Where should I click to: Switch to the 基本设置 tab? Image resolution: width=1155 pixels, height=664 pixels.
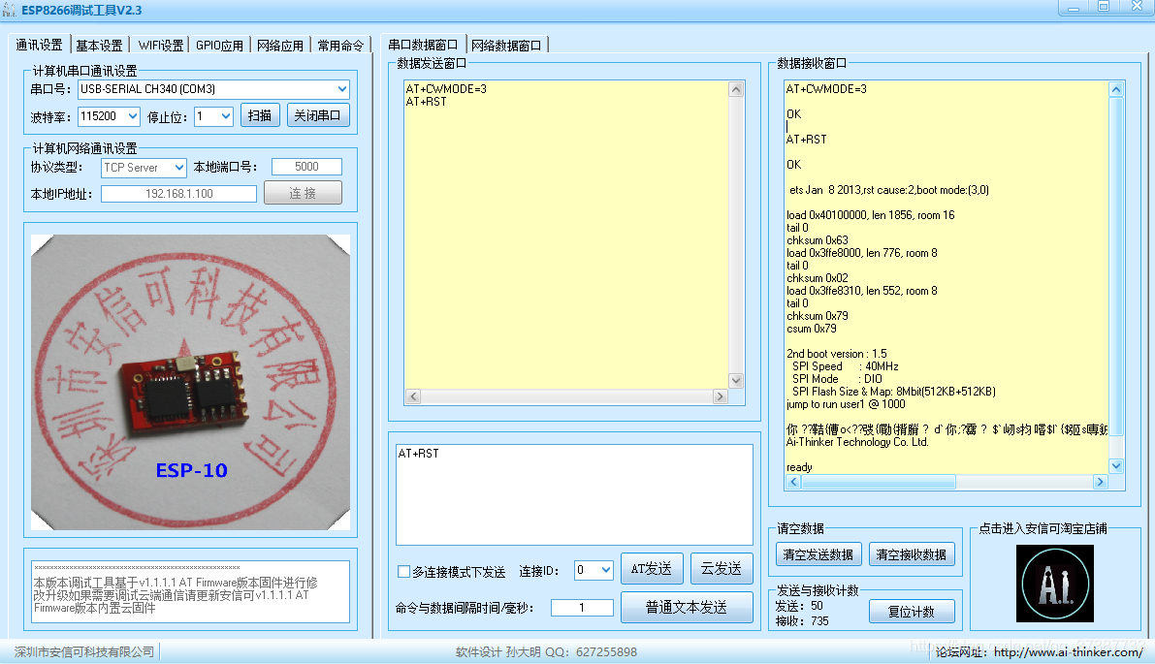coord(100,46)
